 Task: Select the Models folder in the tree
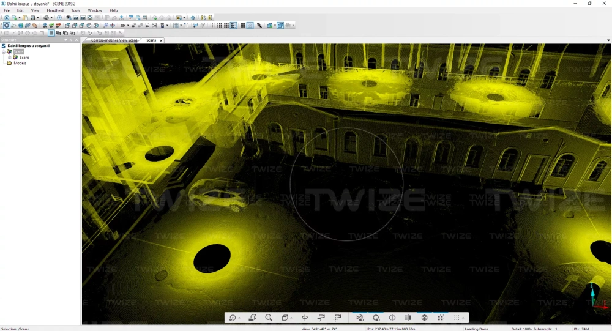pos(20,63)
